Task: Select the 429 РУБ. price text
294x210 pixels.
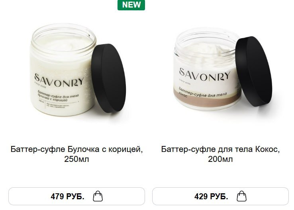Action: pos(211,196)
